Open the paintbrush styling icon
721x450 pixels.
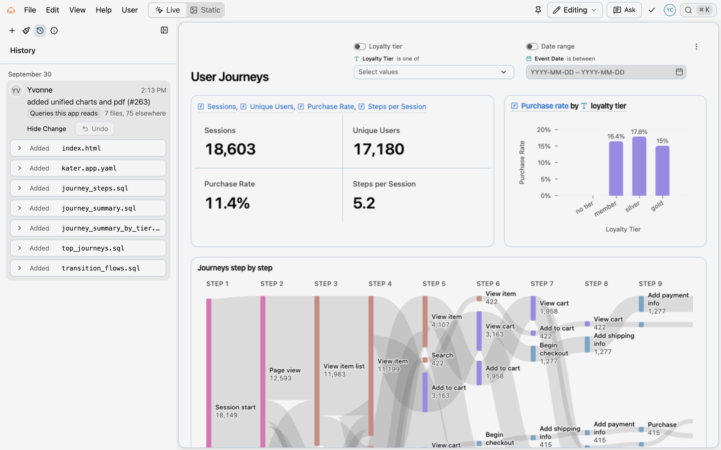click(x=26, y=30)
